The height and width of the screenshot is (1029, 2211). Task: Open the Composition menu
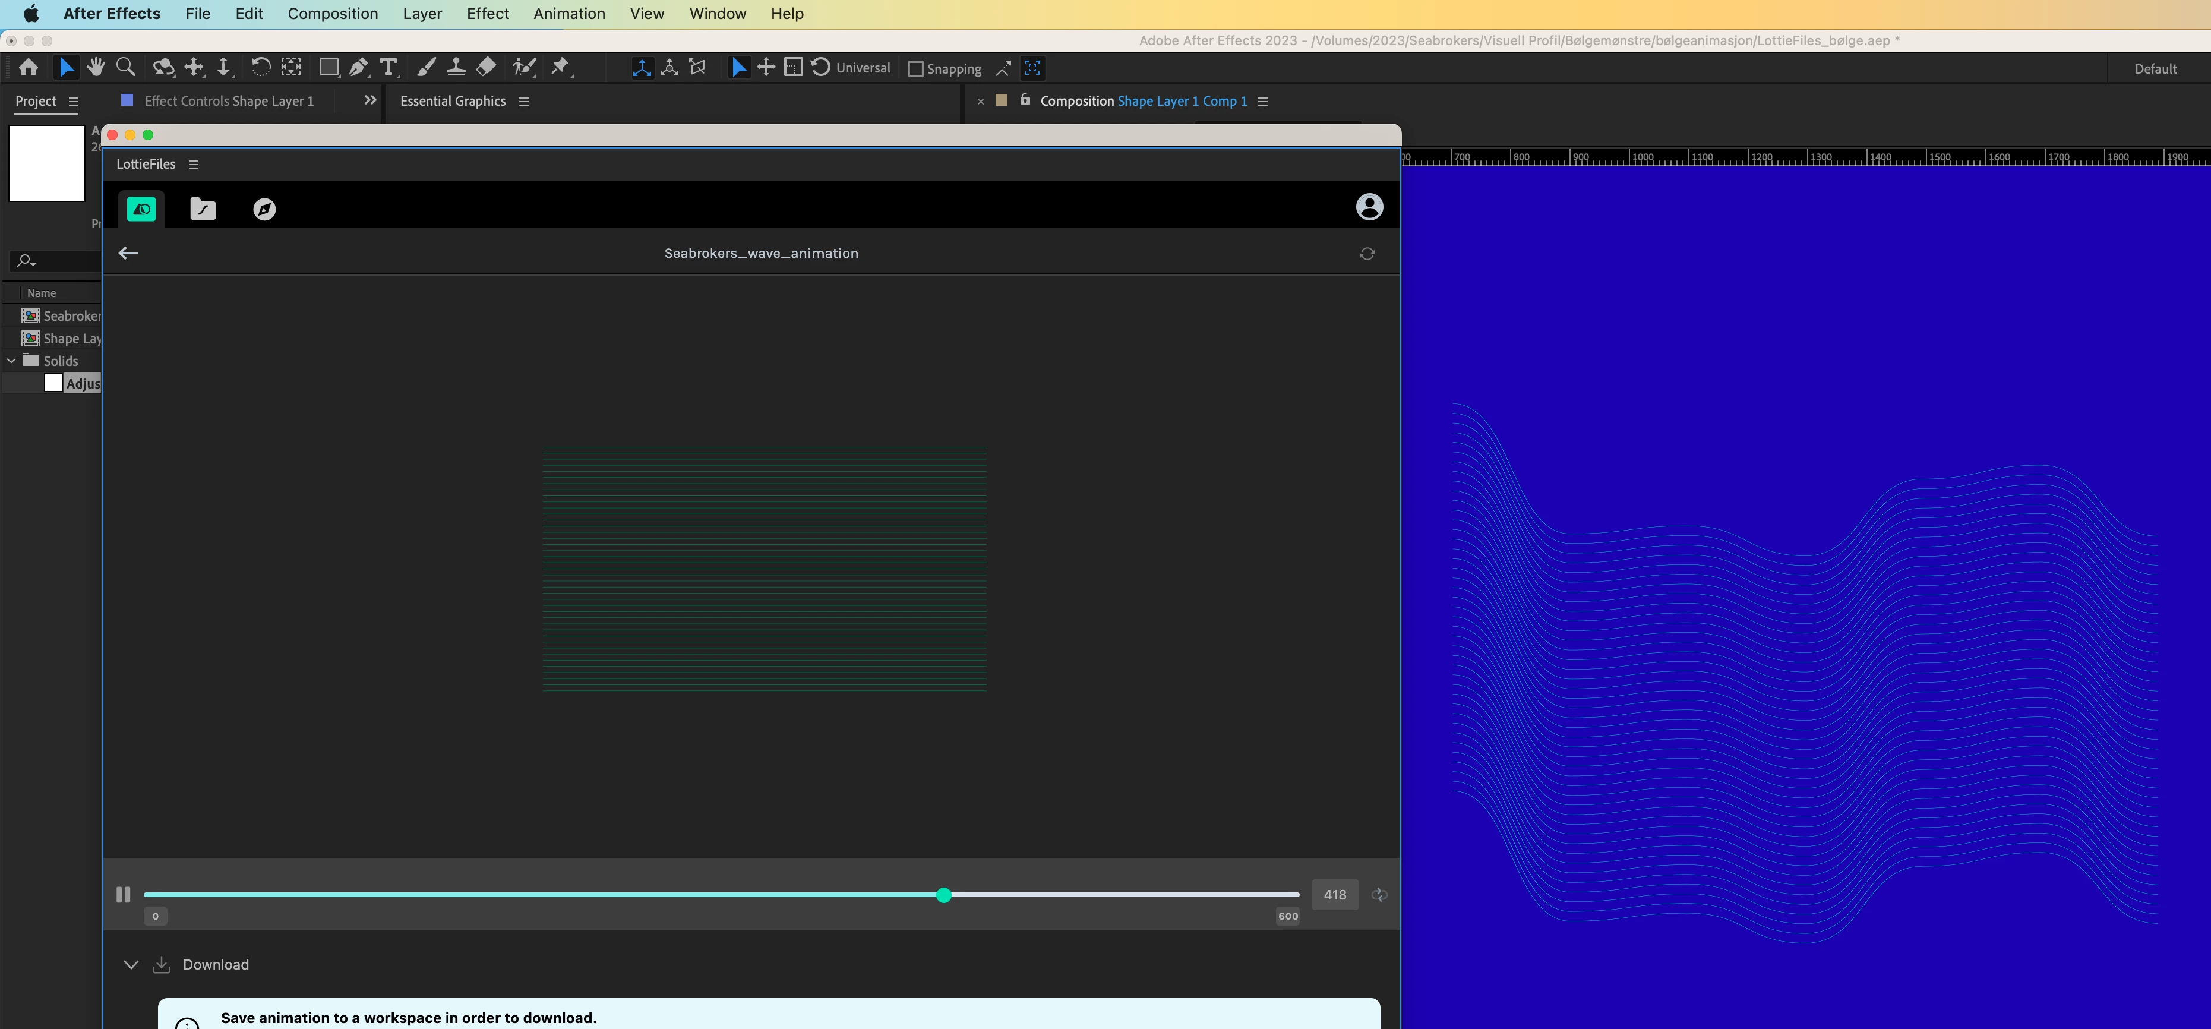[332, 14]
